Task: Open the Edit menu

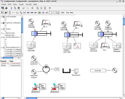Action: (9, 4)
